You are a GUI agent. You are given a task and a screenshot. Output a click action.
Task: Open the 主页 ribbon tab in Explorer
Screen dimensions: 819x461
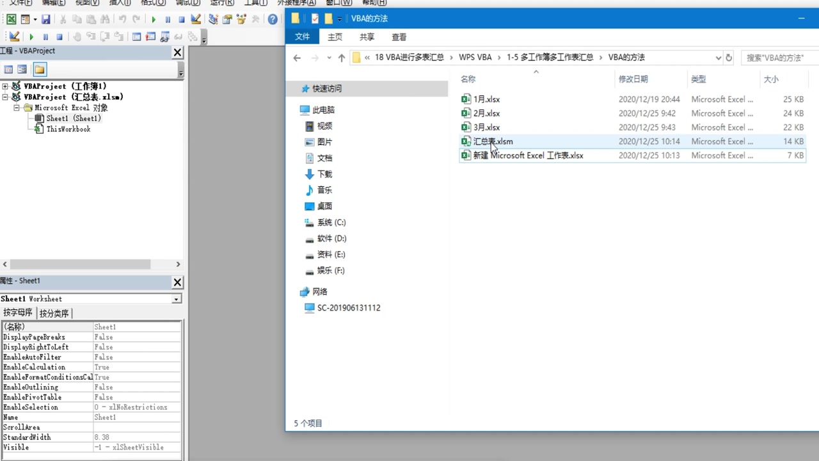point(335,37)
